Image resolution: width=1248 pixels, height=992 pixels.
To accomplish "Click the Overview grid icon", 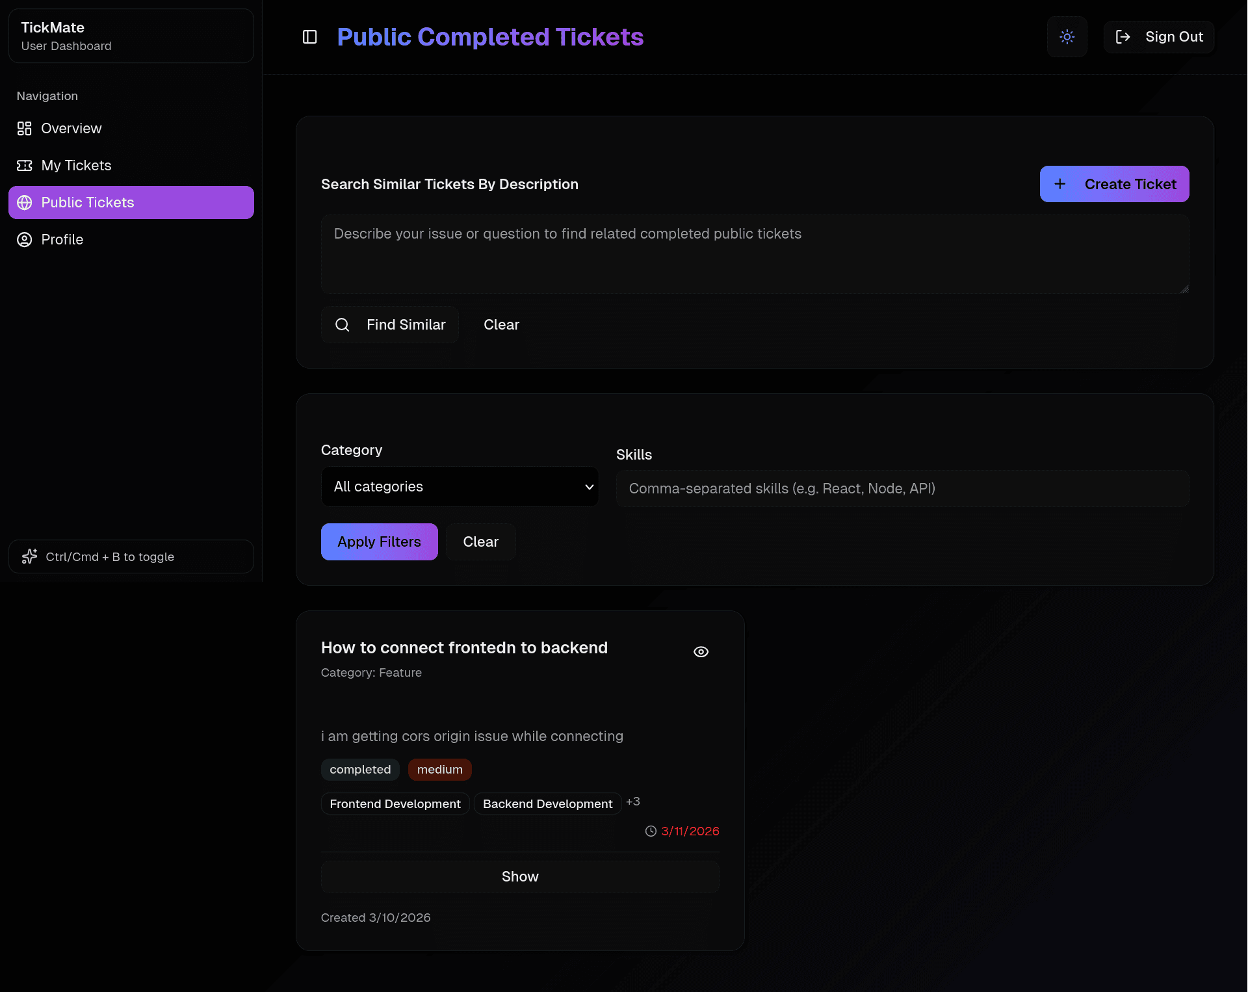I will [x=25, y=129].
